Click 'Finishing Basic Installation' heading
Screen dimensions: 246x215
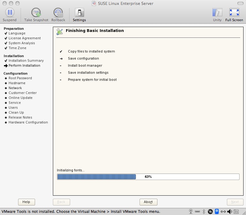tap(95, 30)
